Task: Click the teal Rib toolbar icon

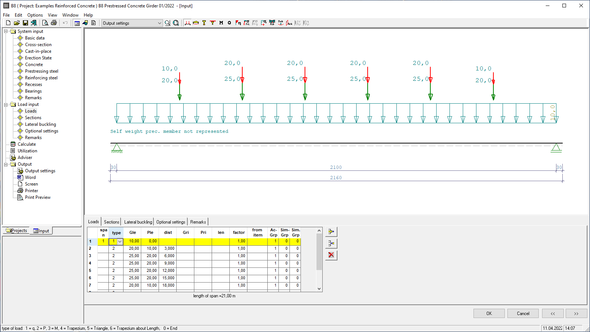Action: [x=272, y=23]
